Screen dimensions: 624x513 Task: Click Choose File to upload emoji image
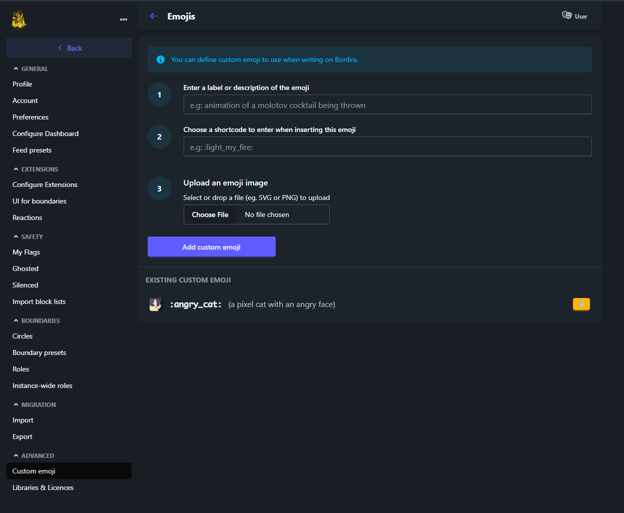coord(210,214)
